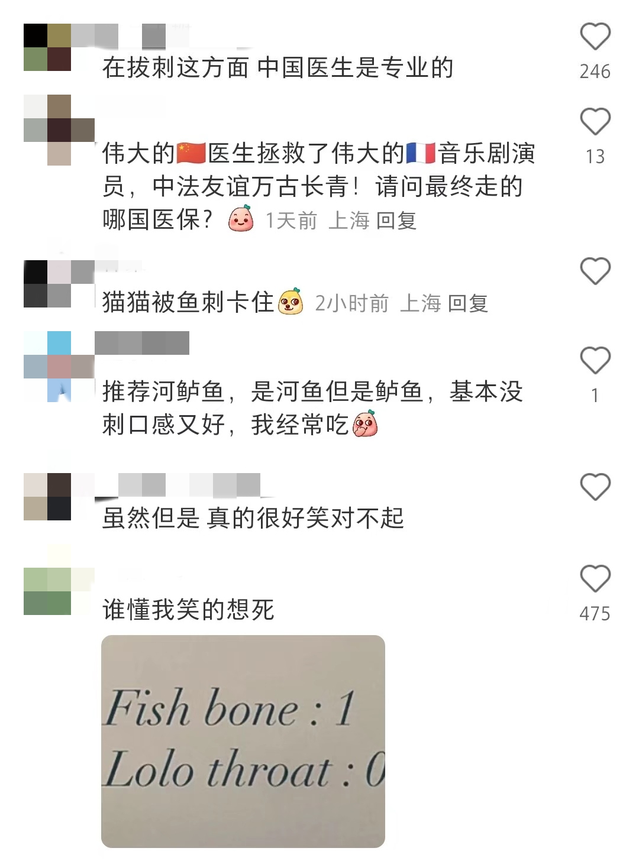The image size is (639, 861).
Task: Like the 猫猫被鱼刺卡住 comment
Action: (595, 271)
